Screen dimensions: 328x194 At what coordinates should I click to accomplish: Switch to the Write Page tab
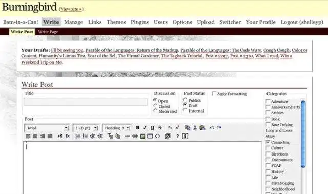tap(48, 32)
